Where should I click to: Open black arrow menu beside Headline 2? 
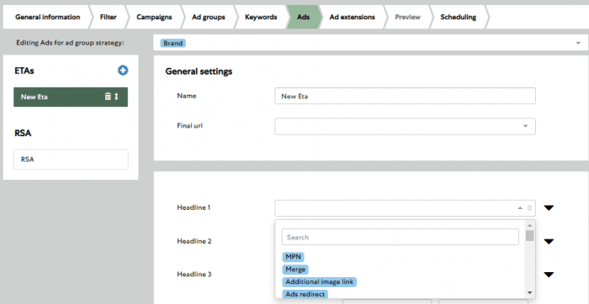click(549, 242)
